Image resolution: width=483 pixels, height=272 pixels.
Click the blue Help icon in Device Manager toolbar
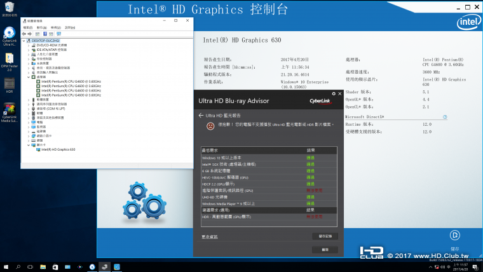point(45,34)
